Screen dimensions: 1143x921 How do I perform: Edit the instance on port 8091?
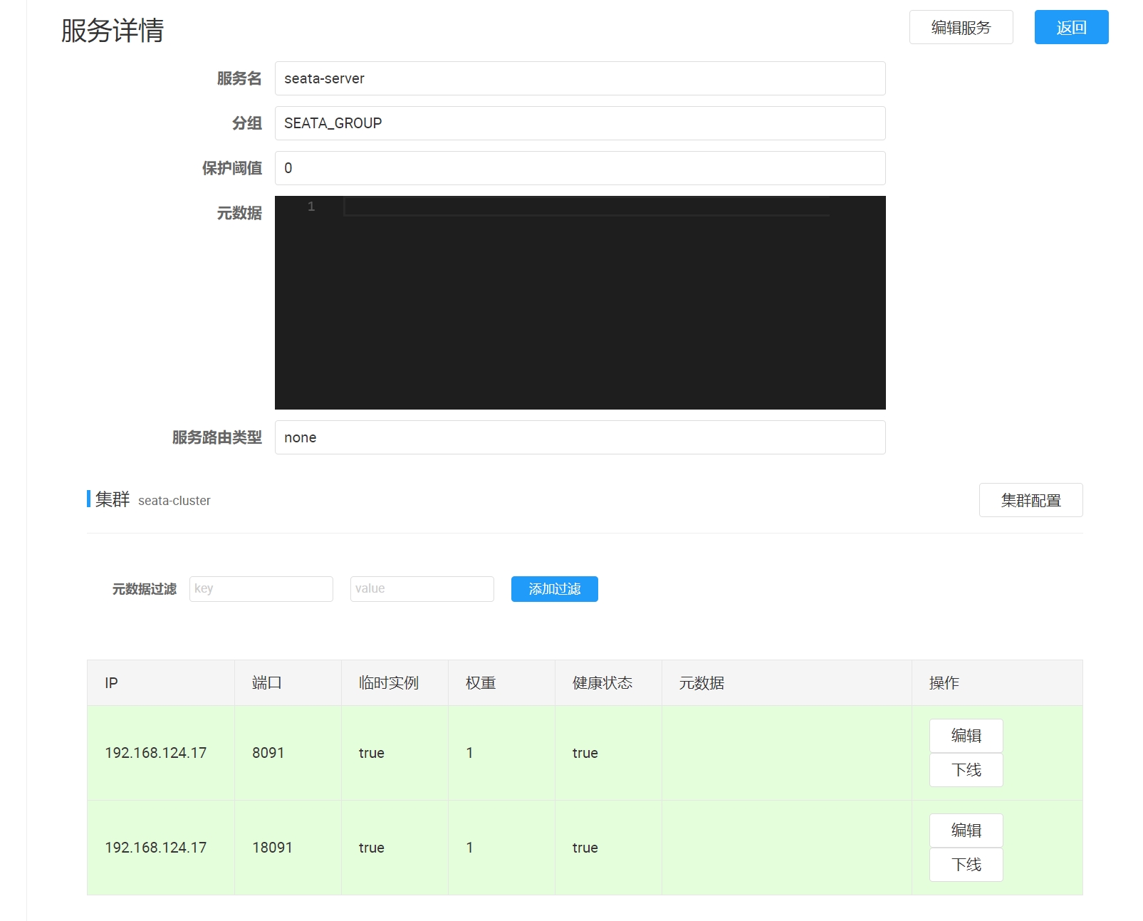click(966, 736)
